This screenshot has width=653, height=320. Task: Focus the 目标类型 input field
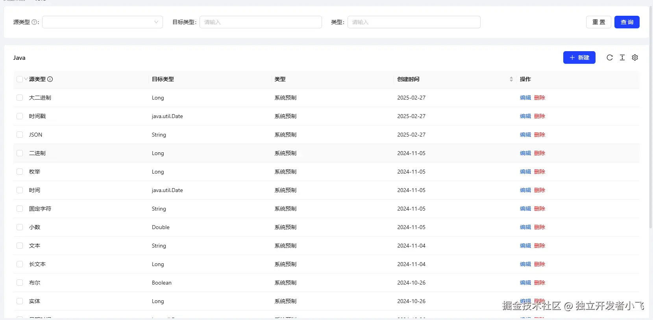pos(261,22)
